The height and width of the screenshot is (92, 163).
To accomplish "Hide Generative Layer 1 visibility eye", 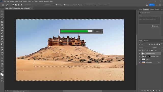I will pos(140,56).
